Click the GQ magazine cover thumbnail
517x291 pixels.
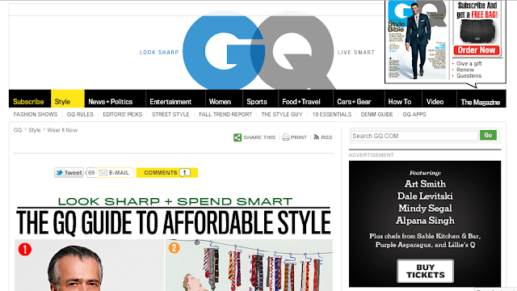click(417, 40)
